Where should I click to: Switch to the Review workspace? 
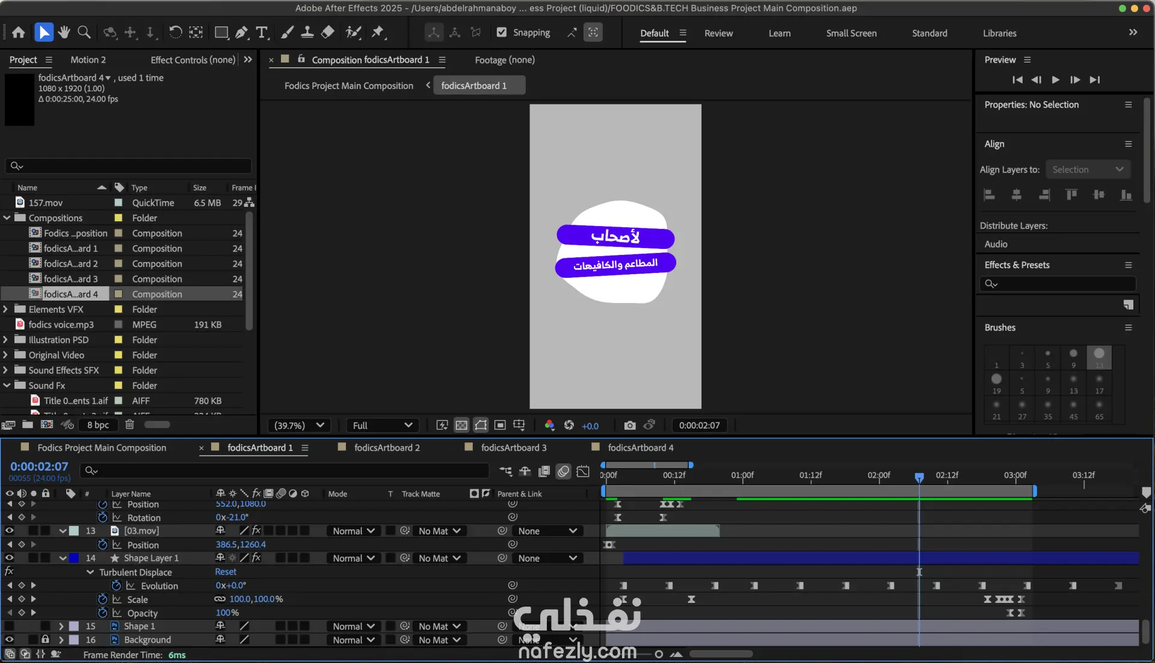point(718,33)
